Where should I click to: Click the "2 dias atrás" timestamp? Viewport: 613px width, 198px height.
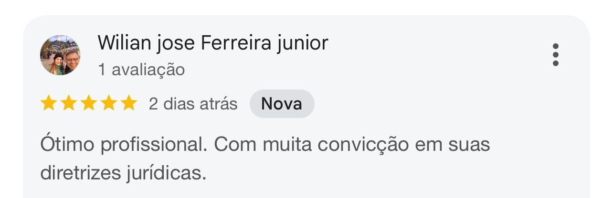pos(193,104)
